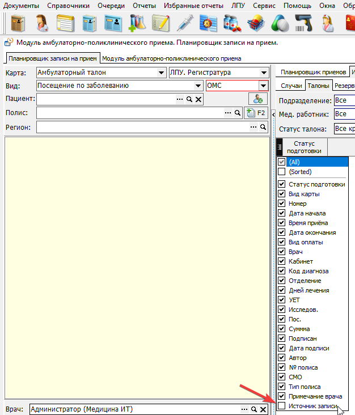
Task: Click the stacked blue patient cards icon
Action: 89,23
